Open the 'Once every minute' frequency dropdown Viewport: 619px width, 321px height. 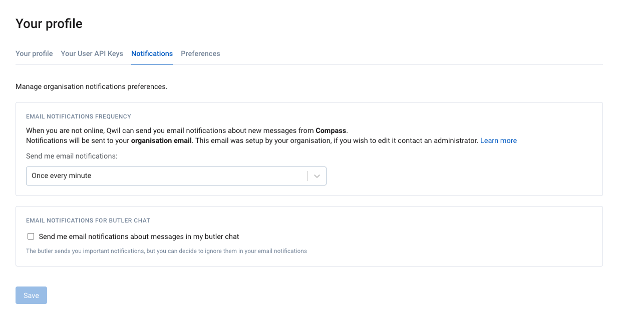coord(176,176)
